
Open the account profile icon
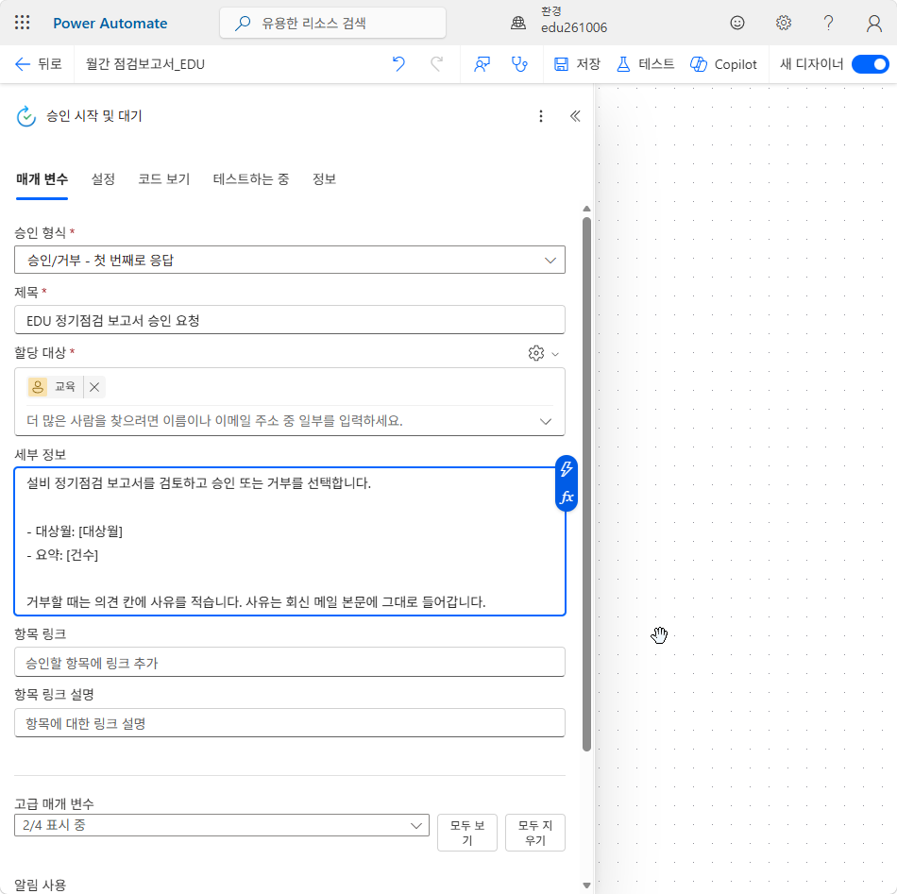873,24
